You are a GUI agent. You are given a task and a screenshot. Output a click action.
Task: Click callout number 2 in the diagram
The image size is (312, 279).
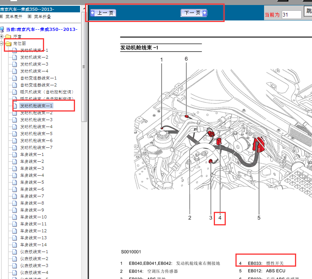point(189,218)
